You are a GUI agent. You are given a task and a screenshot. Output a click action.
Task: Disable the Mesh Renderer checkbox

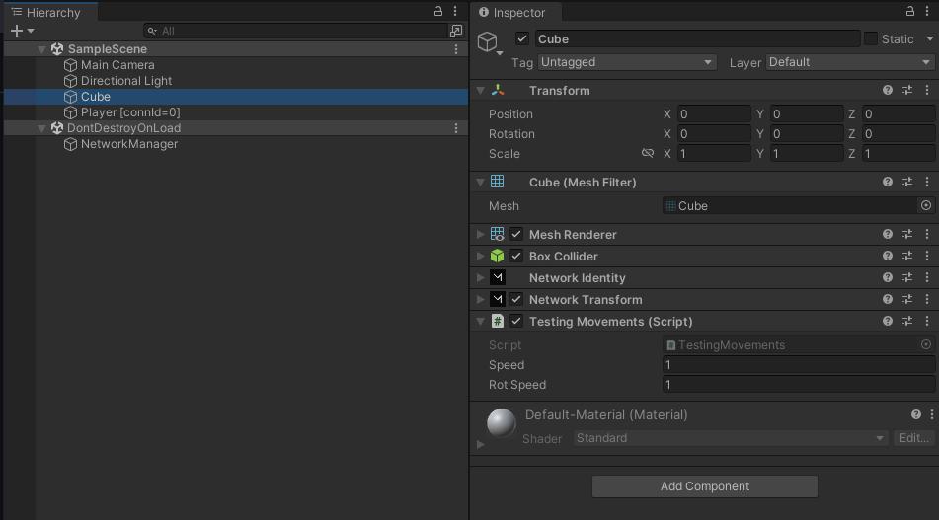[516, 234]
